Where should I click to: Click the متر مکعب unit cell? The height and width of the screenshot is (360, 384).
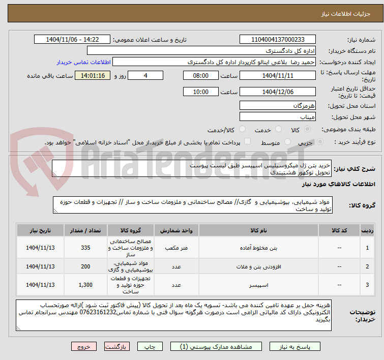pyautogui.click(x=176, y=248)
